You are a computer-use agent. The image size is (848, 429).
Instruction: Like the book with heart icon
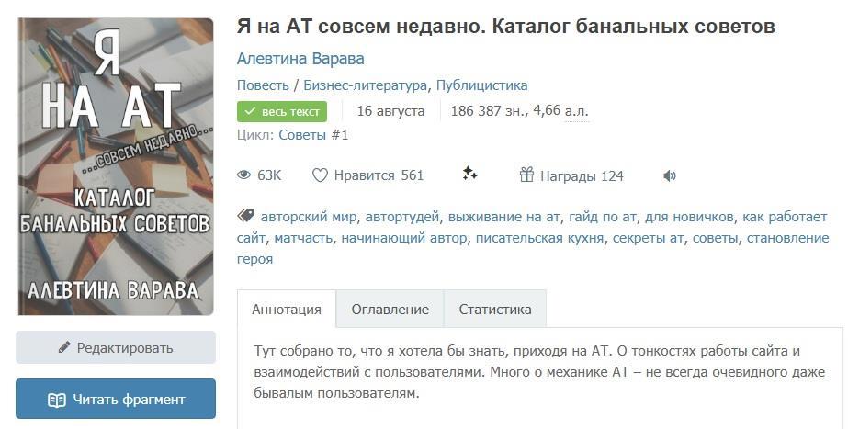pos(320,175)
